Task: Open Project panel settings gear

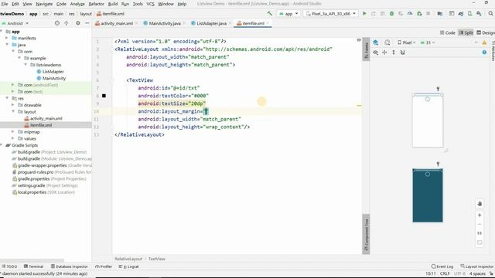Action: 77,23
